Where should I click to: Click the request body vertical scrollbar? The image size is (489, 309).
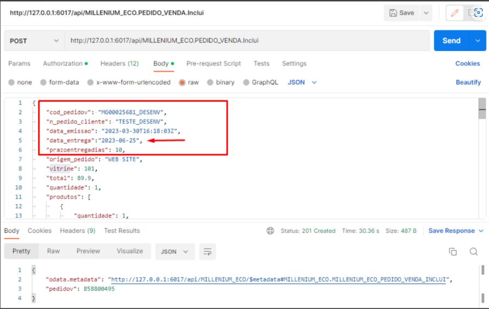pyautogui.click(x=482, y=109)
